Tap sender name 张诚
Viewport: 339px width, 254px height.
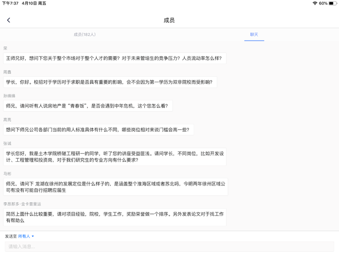click(7, 143)
